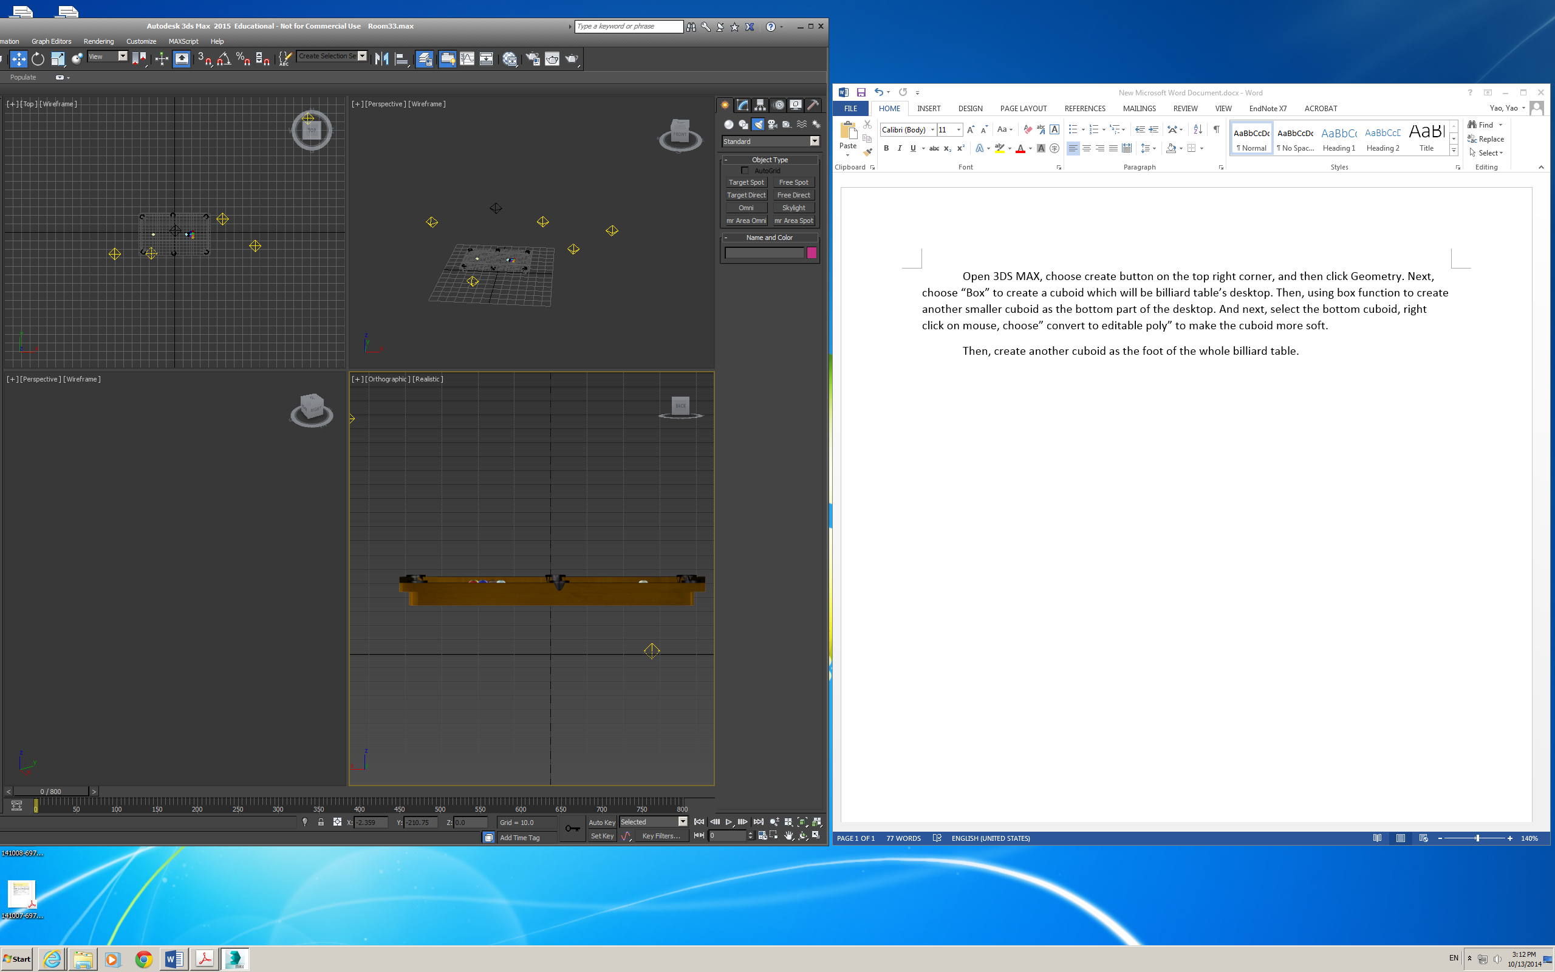Click the mr Area Spot button

click(793, 221)
